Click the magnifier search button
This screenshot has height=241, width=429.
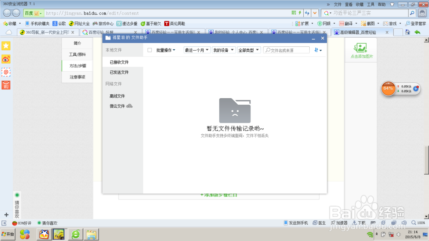pos(412,13)
